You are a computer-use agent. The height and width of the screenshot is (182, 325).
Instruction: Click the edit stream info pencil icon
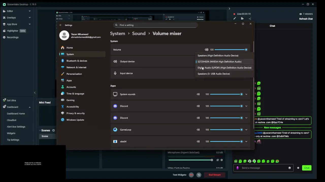point(235,18)
